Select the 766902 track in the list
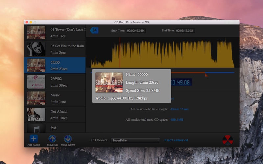263x164 pixels. coord(55,82)
